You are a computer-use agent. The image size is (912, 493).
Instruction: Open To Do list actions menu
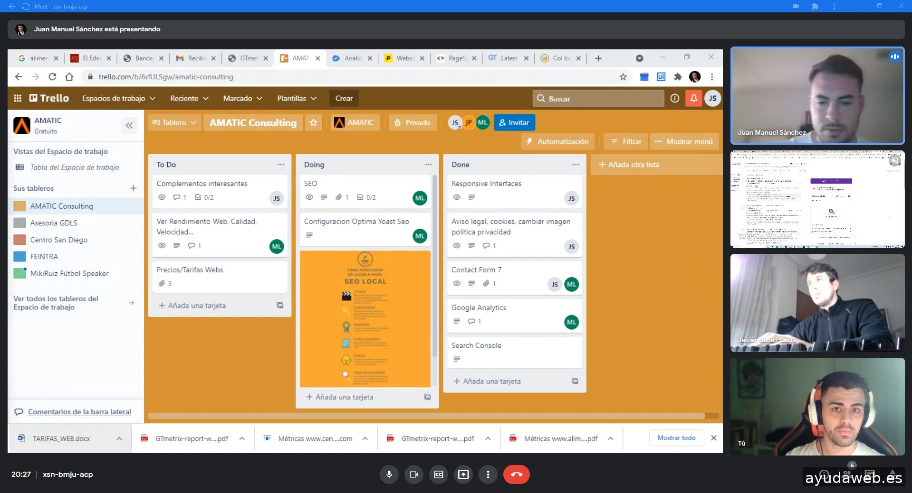[281, 165]
